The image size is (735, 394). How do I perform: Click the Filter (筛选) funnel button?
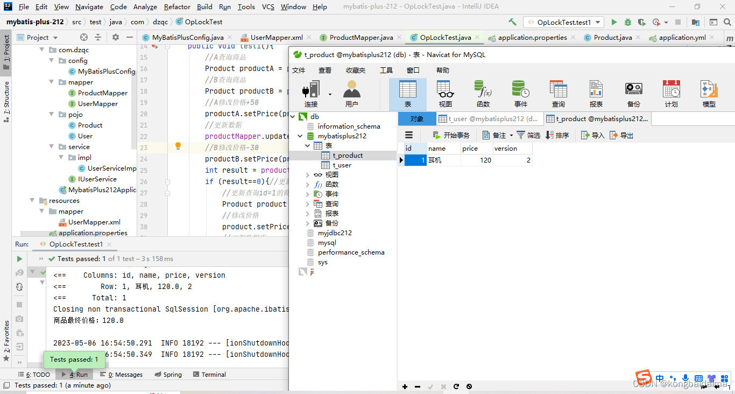(528, 135)
